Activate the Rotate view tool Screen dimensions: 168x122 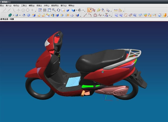[58, 10]
